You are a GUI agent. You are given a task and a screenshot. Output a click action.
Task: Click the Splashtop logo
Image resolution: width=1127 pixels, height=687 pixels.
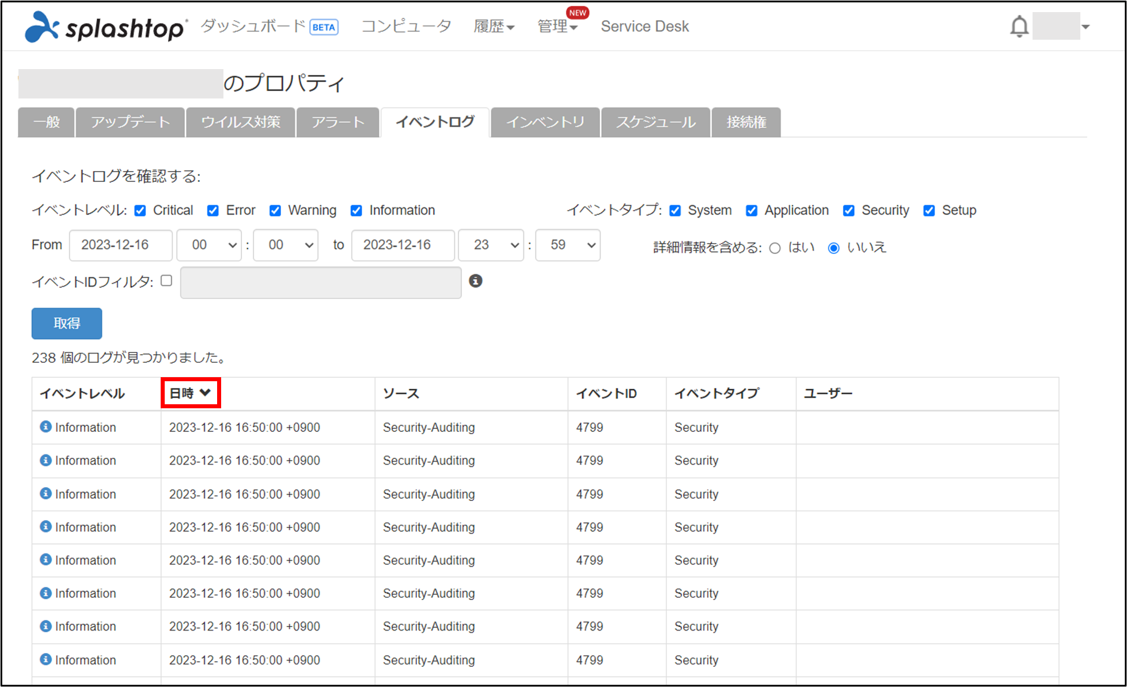pos(105,27)
